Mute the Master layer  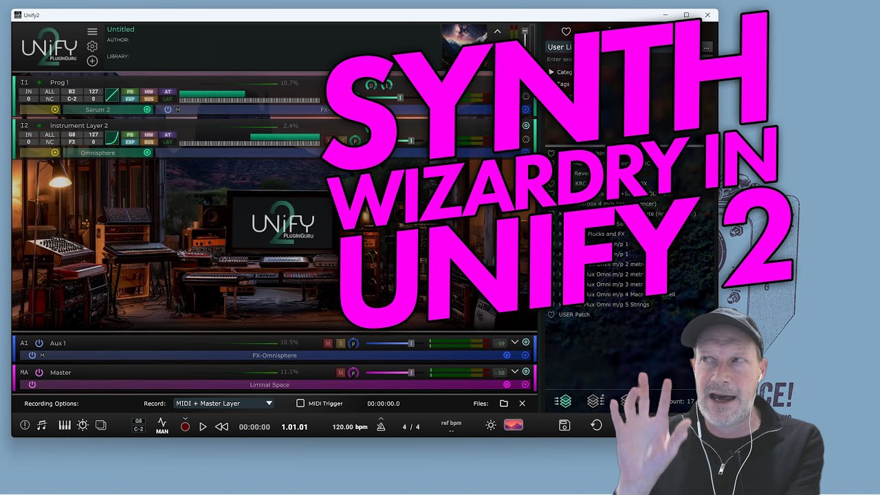340,373
